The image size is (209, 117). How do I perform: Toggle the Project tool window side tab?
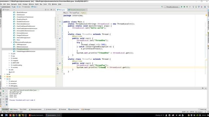pos(1,13)
